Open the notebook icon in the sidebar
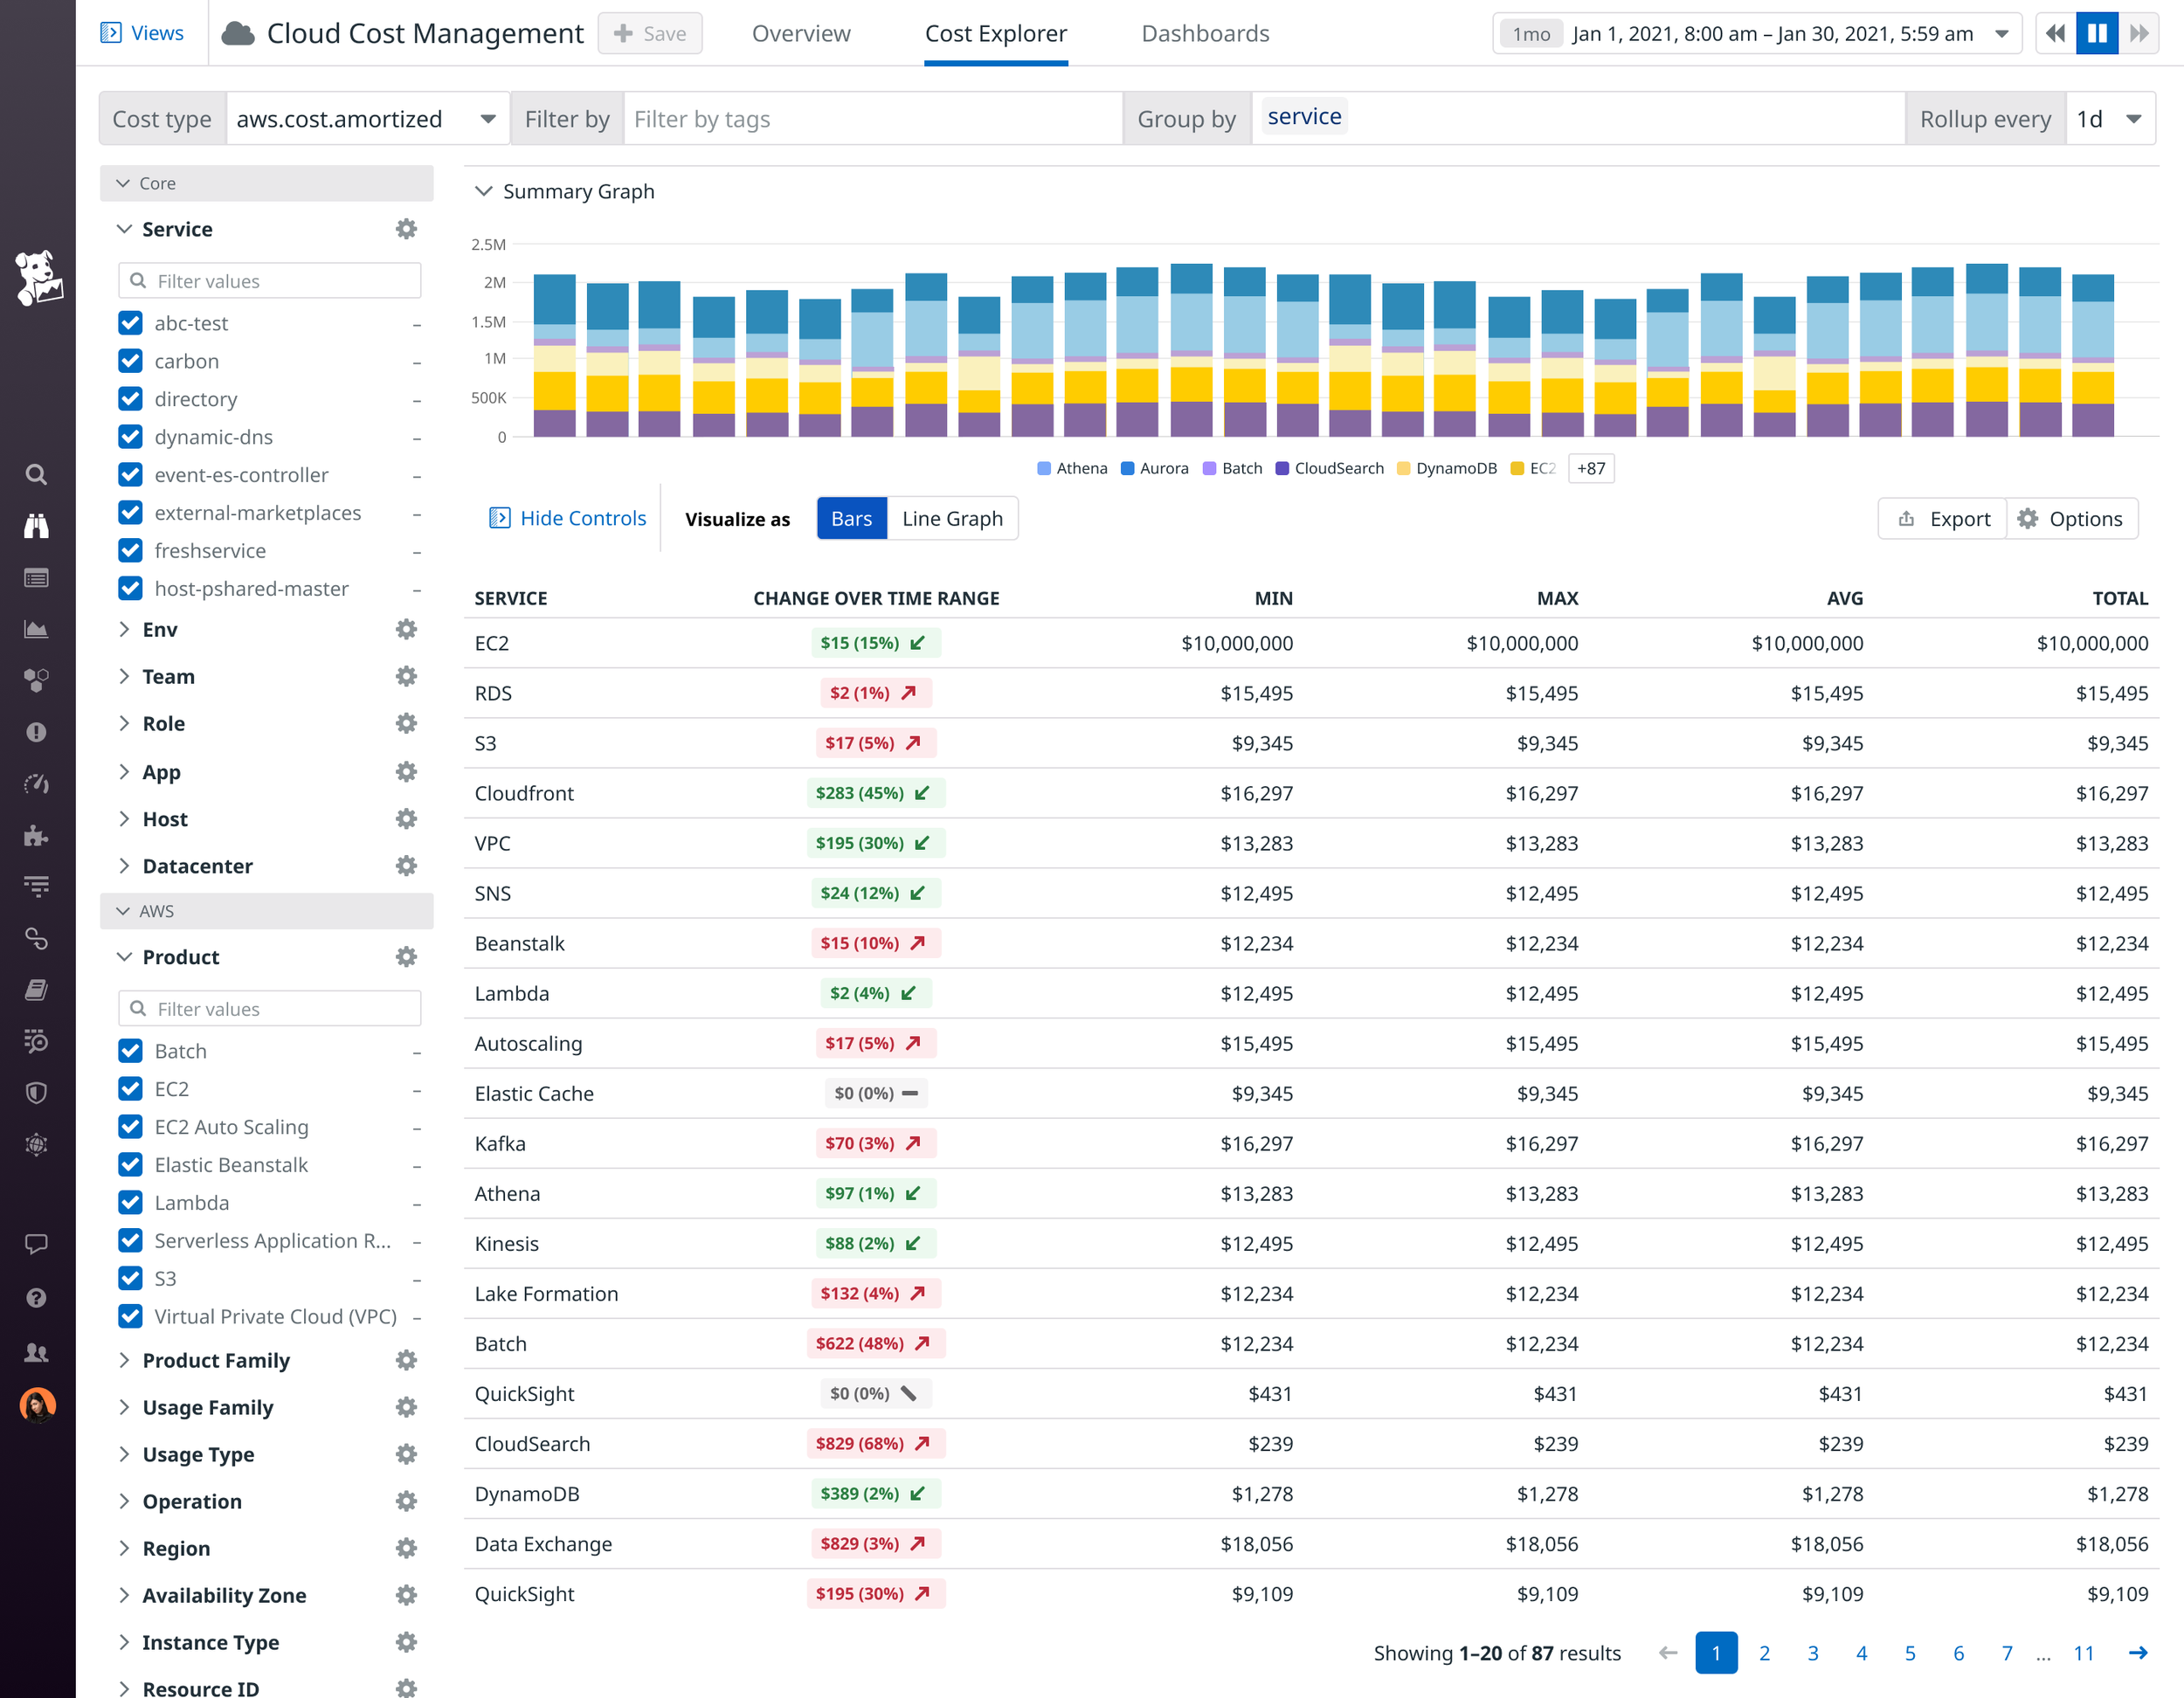This screenshot has width=2184, height=1698. (x=36, y=990)
